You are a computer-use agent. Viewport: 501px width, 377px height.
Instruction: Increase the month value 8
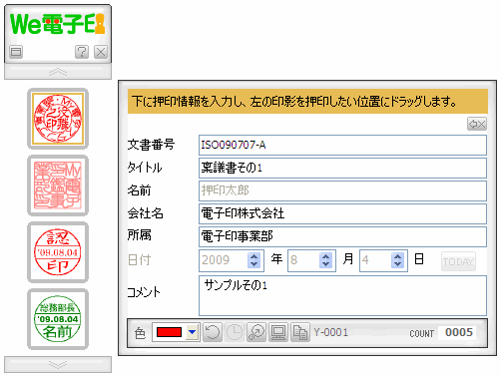tap(326, 256)
